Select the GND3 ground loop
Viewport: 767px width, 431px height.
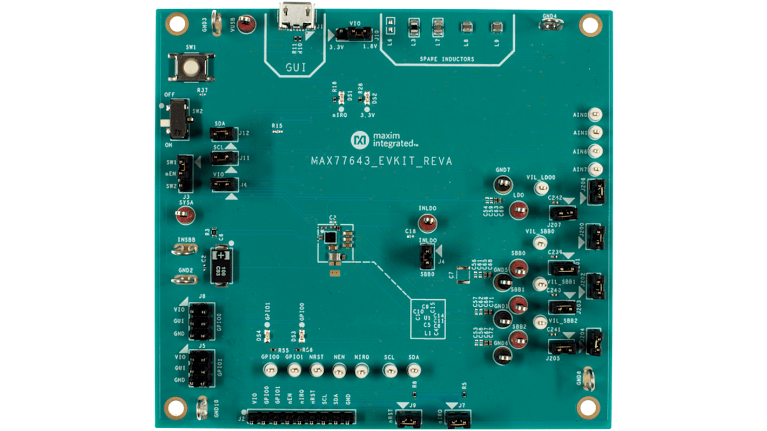click(x=216, y=23)
